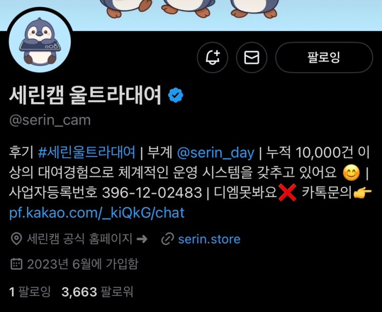
Task: Click the @serin_cam handle text
Action: [50, 120]
